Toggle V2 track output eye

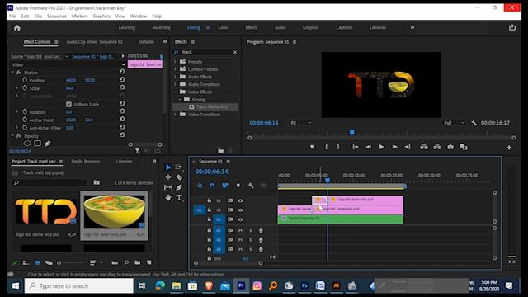(240, 210)
